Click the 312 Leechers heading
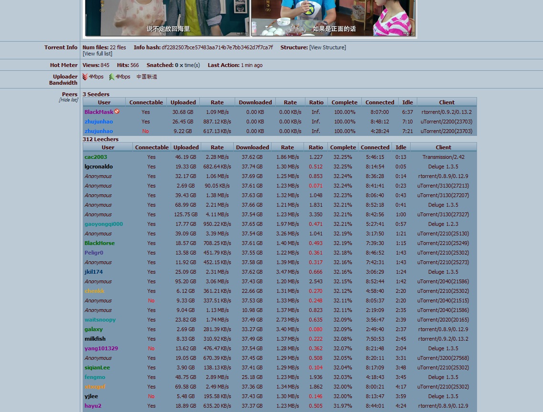Screen dimensions: 543x412 click(100, 139)
